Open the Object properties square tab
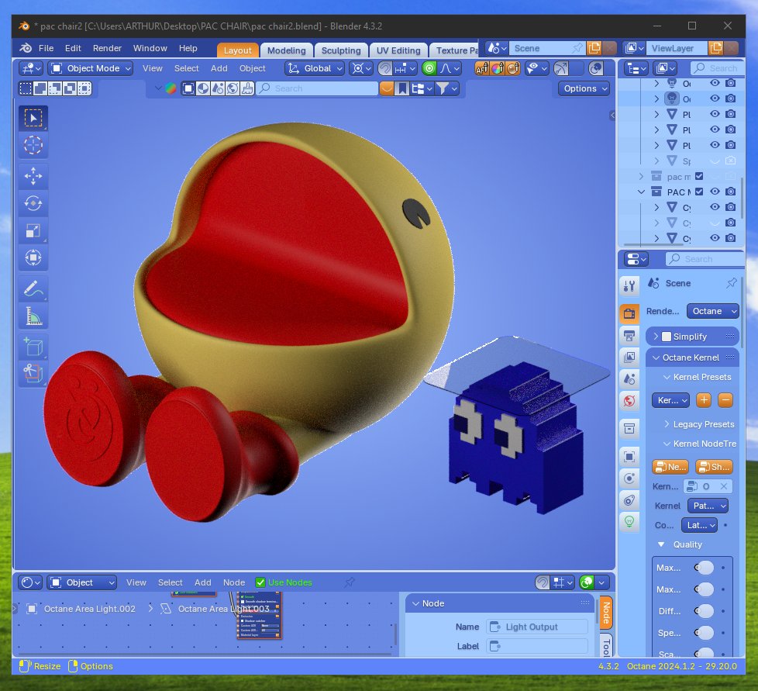Screen dimensions: 758x691 629,457
